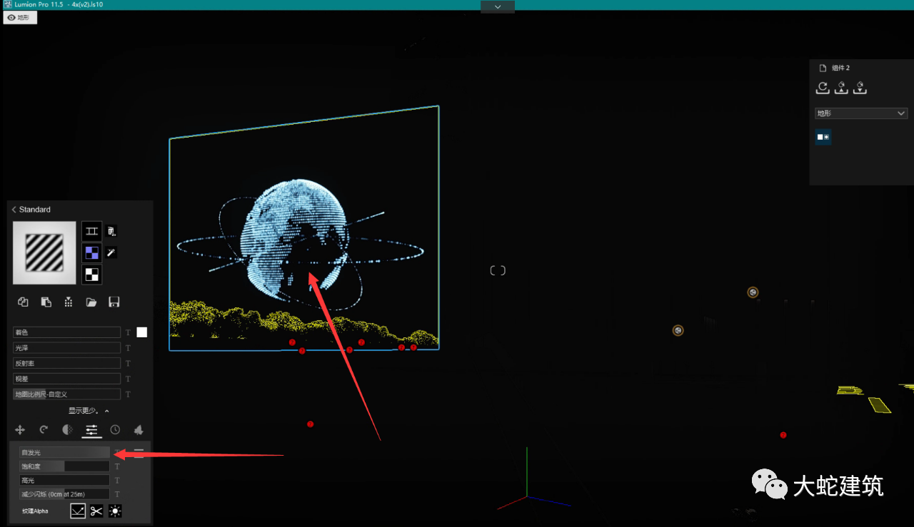Click the import material set icon
Image resolution: width=914 pixels, height=527 pixels.
pyautogui.click(x=842, y=88)
